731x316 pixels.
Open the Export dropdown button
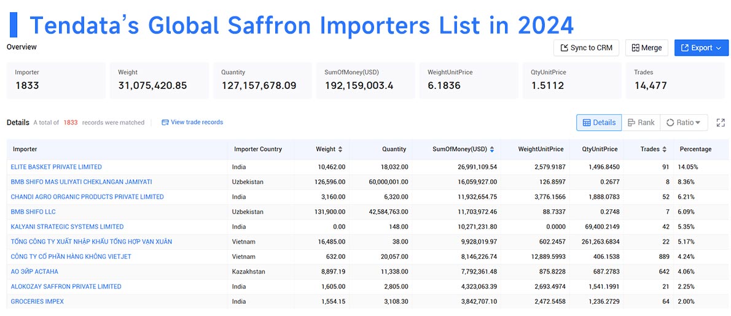point(701,48)
